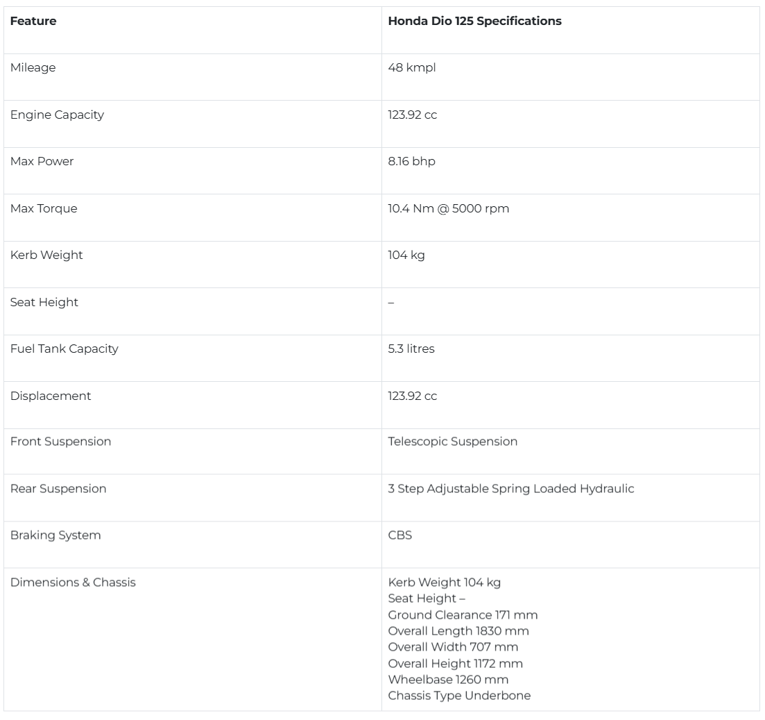Select the Dimensions & Chassis label

point(73,583)
